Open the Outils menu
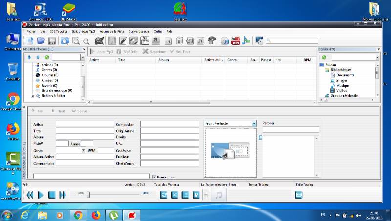 157,31
